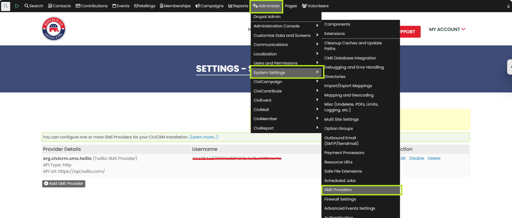Select Payment Processors

pyautogui.click(x=360, y=153)
